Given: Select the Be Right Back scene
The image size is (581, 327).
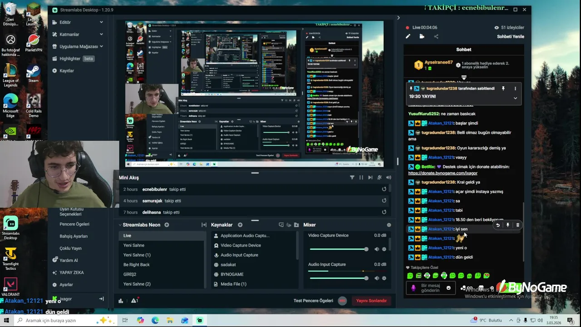Looking at the screenshot, I should (162, 265).
